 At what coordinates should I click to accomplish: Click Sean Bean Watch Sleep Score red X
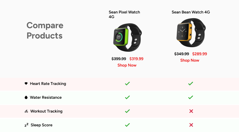(191, 125)
